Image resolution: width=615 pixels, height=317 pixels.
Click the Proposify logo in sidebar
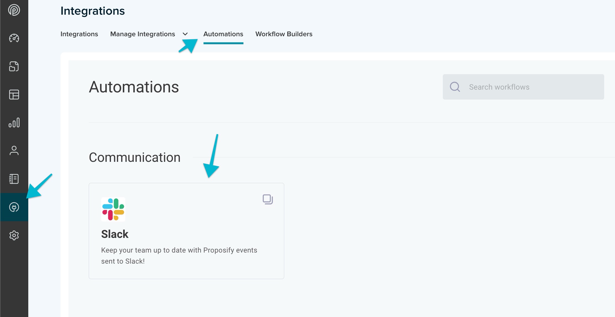(x=14, y=10)
